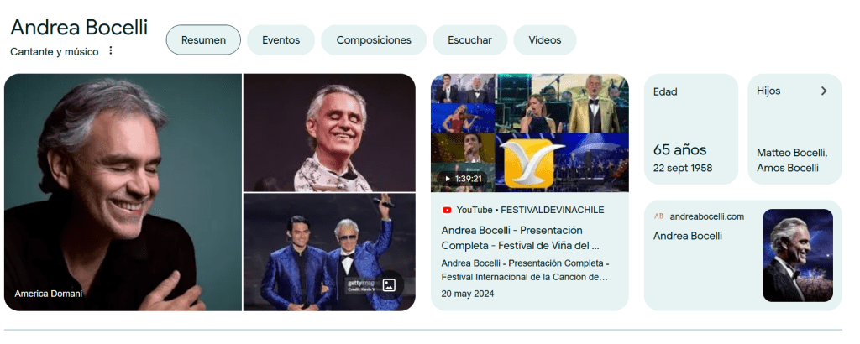Click the Edad card showing 65 años
Screen dimensions: 860x344
click(x=691, y=129)
